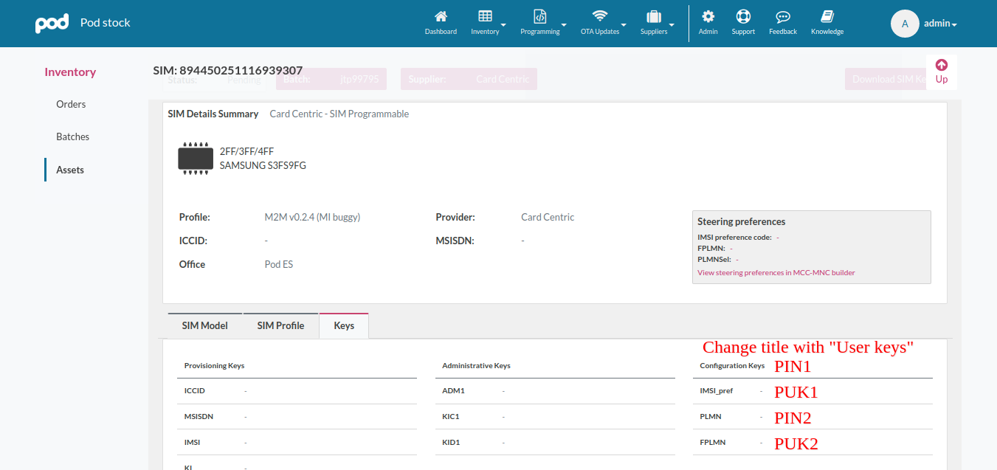Switch to the SIM Profile tab
This screenshot has width=997, height=470.
pos(280,325)
